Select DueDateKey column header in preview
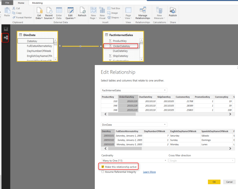 pos(147,97)
